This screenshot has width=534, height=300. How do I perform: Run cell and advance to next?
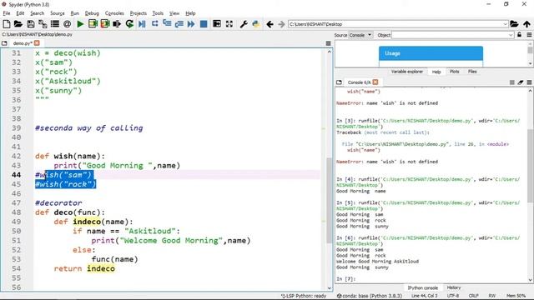click(x=105, y=24)
